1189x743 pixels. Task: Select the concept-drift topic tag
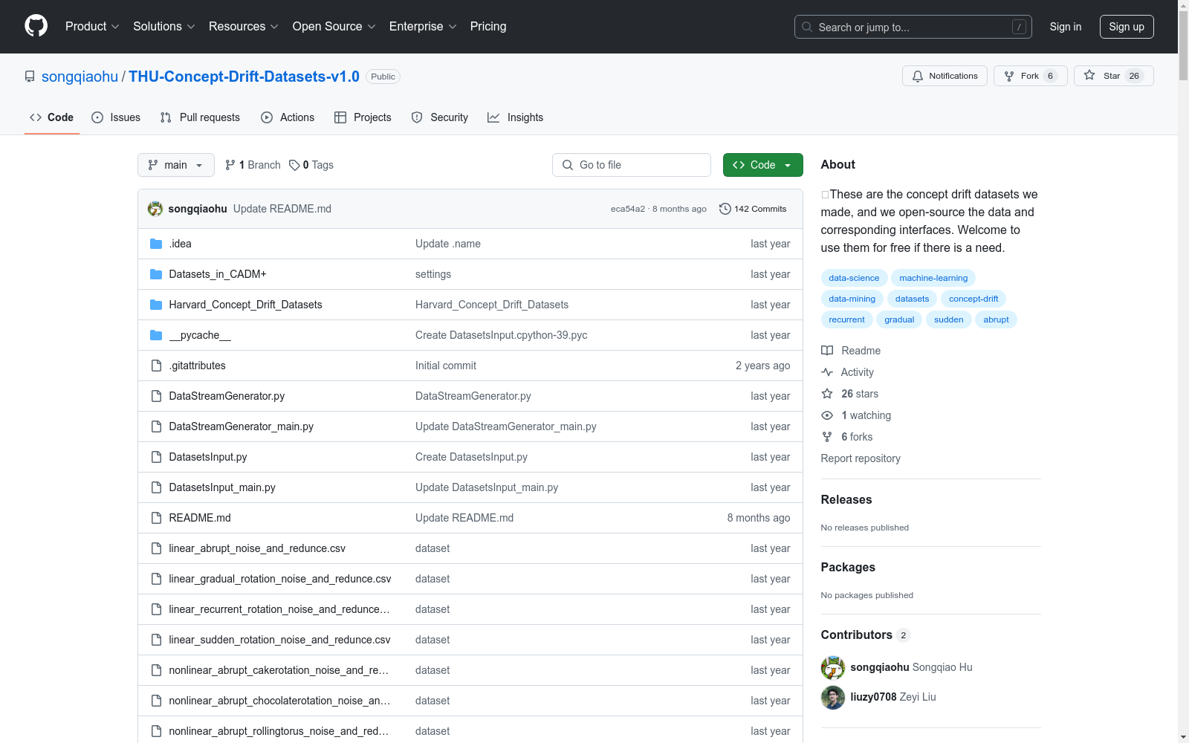pyautogui.click(x=973, y=299)
